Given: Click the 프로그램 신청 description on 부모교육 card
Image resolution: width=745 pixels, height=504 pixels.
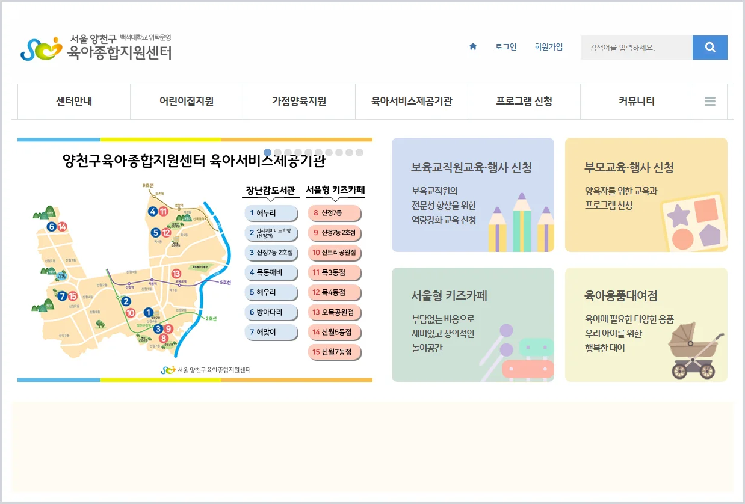Looking at the screenshot, I should [x=608, y=206].
